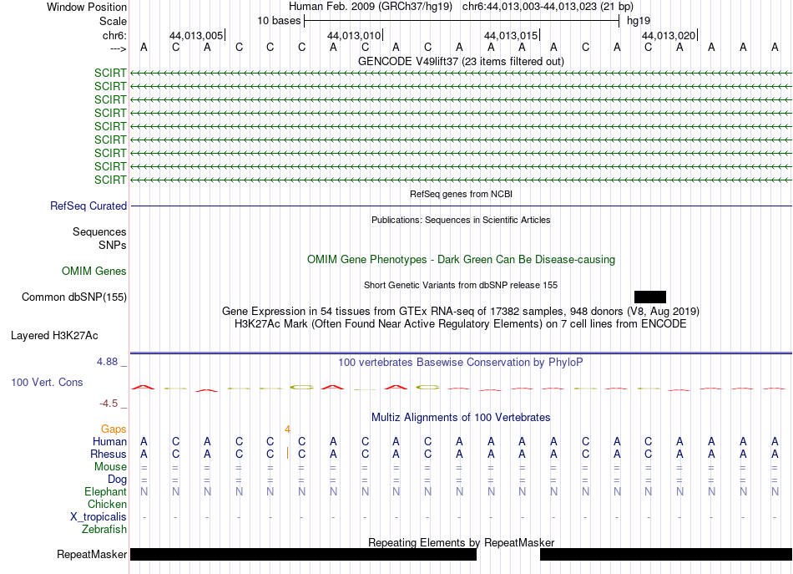Click the chr6: base position label
793x574 pixels.
click(114, 35)
